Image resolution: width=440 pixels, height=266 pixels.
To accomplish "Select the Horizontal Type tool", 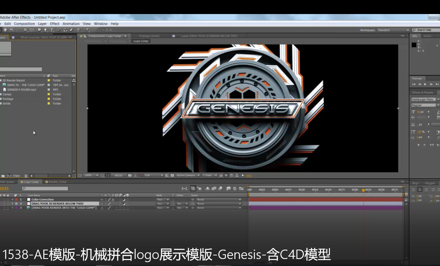I will point(52,30).
